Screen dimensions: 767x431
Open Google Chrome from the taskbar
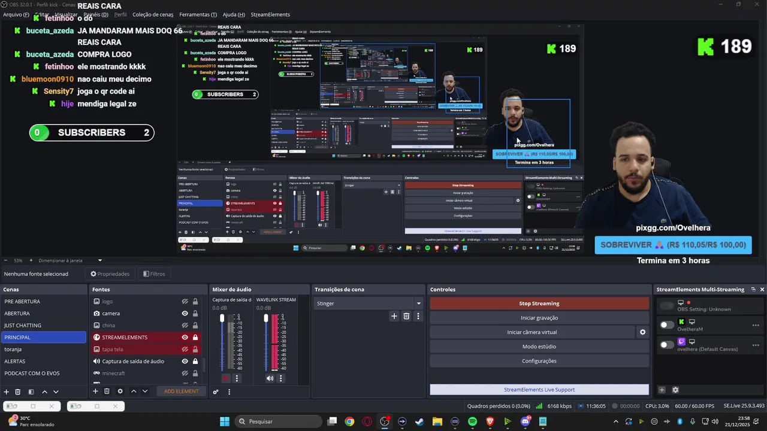point(349,421)
